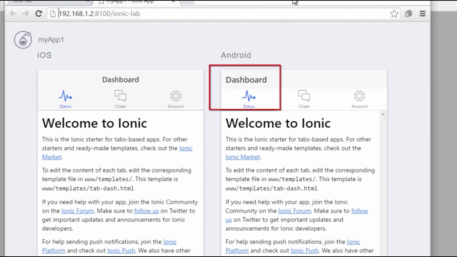Reload the page with refresh icon

coord(39,14)
